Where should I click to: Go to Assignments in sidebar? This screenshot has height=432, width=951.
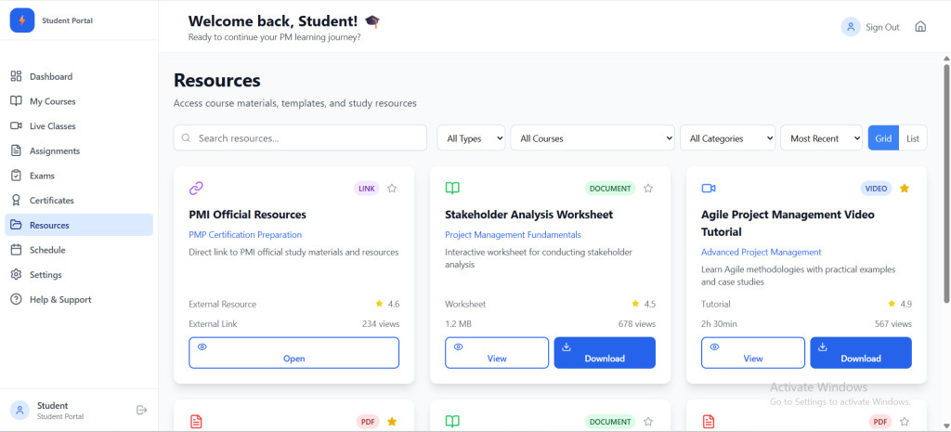pyautogui.click(x=55, y=151)
